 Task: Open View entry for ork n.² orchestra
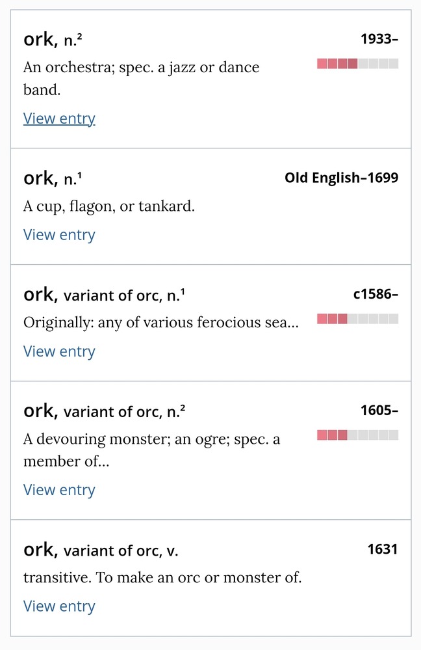click(59, 118)
